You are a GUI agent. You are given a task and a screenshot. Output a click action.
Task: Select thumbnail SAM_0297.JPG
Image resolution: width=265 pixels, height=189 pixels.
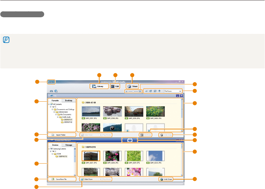91,111
